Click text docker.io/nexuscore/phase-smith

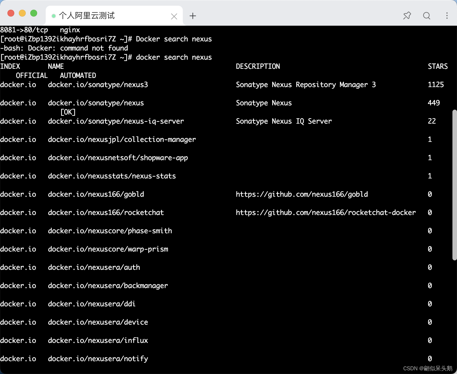tap(110, 231)
